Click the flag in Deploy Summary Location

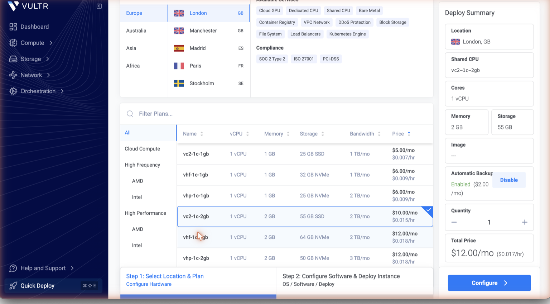[x=455, y=42]
